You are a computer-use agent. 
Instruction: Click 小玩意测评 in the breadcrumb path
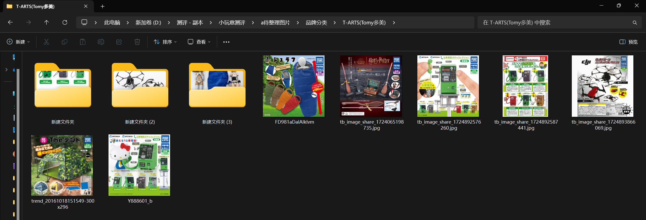pos(232,23)
